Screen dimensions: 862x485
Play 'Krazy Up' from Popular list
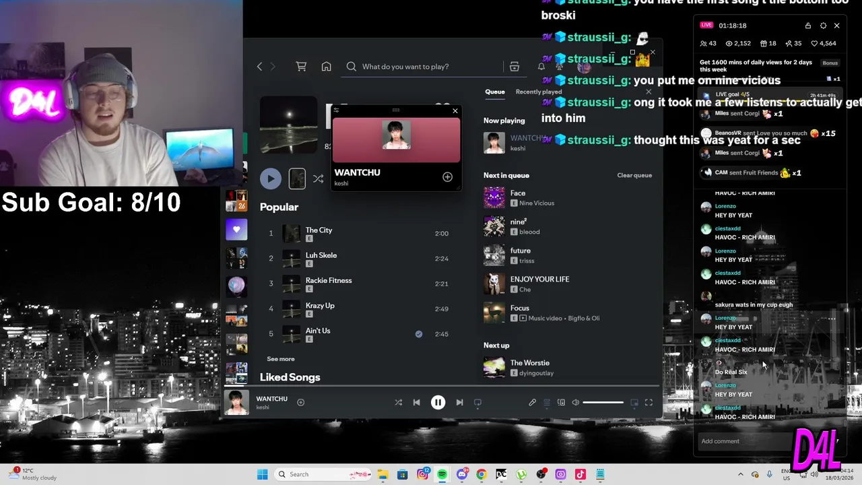click(358, 309)
